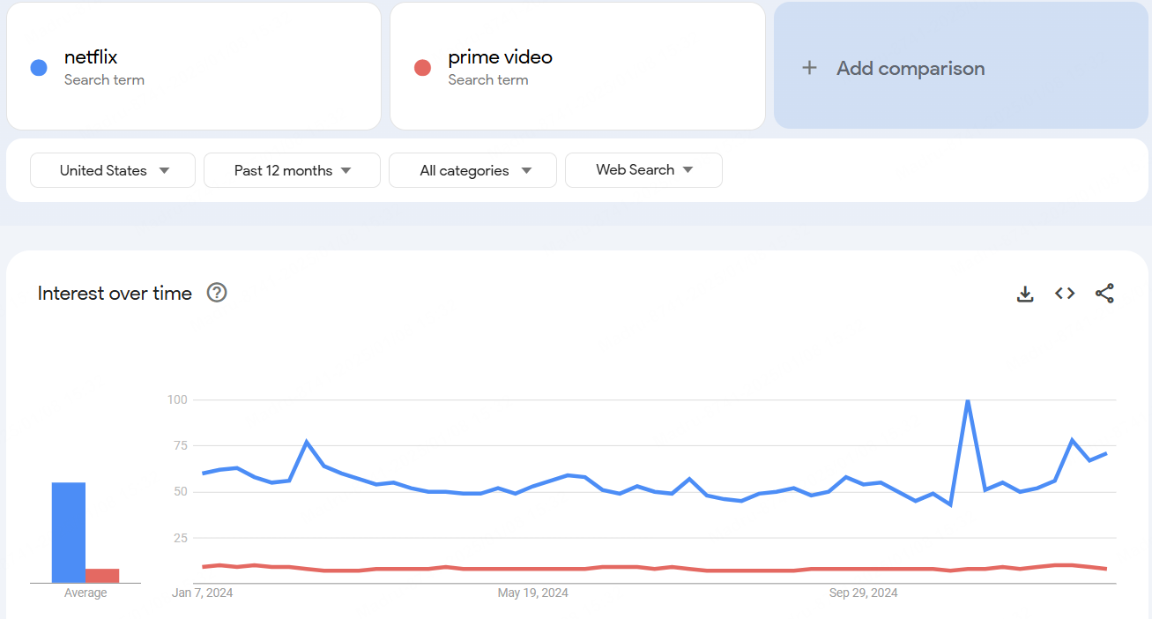Change the Web Search type dropdown
The image size is (1152, 619).
[643, 170]
